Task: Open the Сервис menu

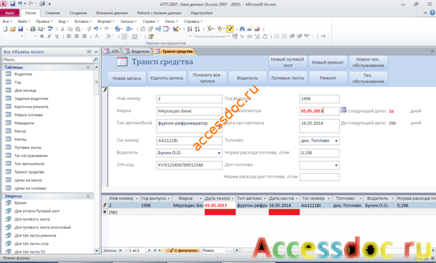Action: click(x=150, y=21)
